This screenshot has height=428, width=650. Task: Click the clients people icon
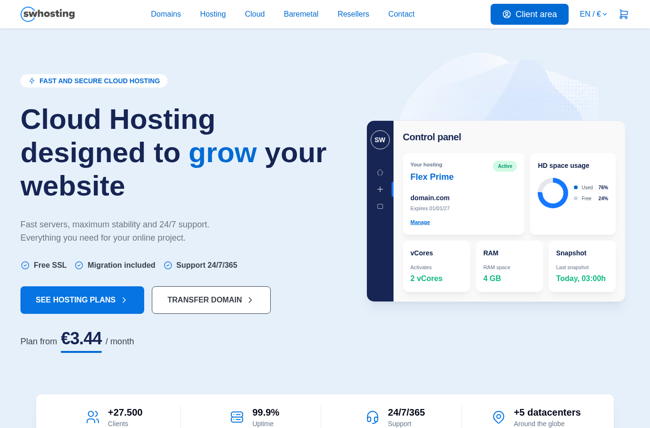93,417
